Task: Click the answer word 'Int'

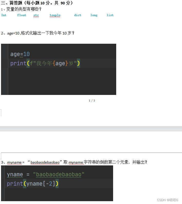Action: pyautogui.click(x=4, y=15)
